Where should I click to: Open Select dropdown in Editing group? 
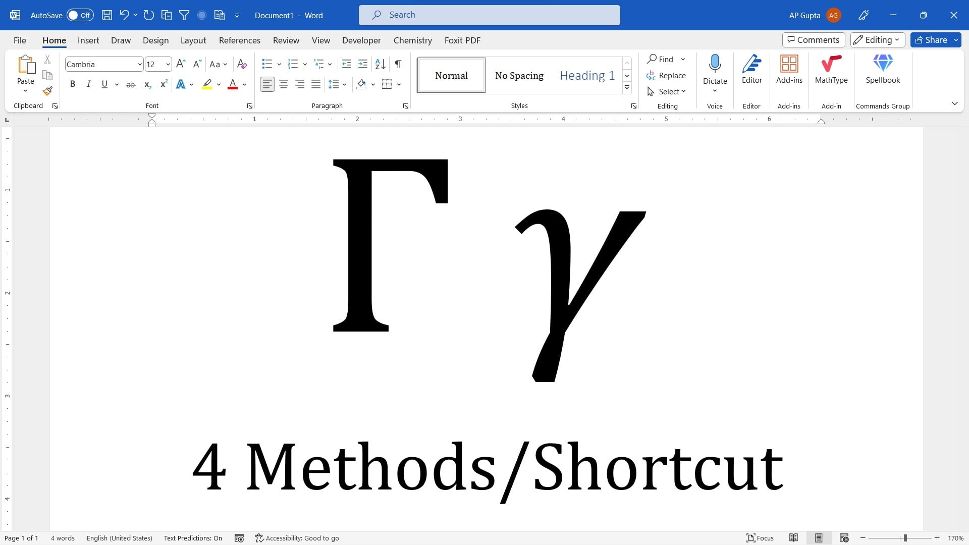[667, 91]
